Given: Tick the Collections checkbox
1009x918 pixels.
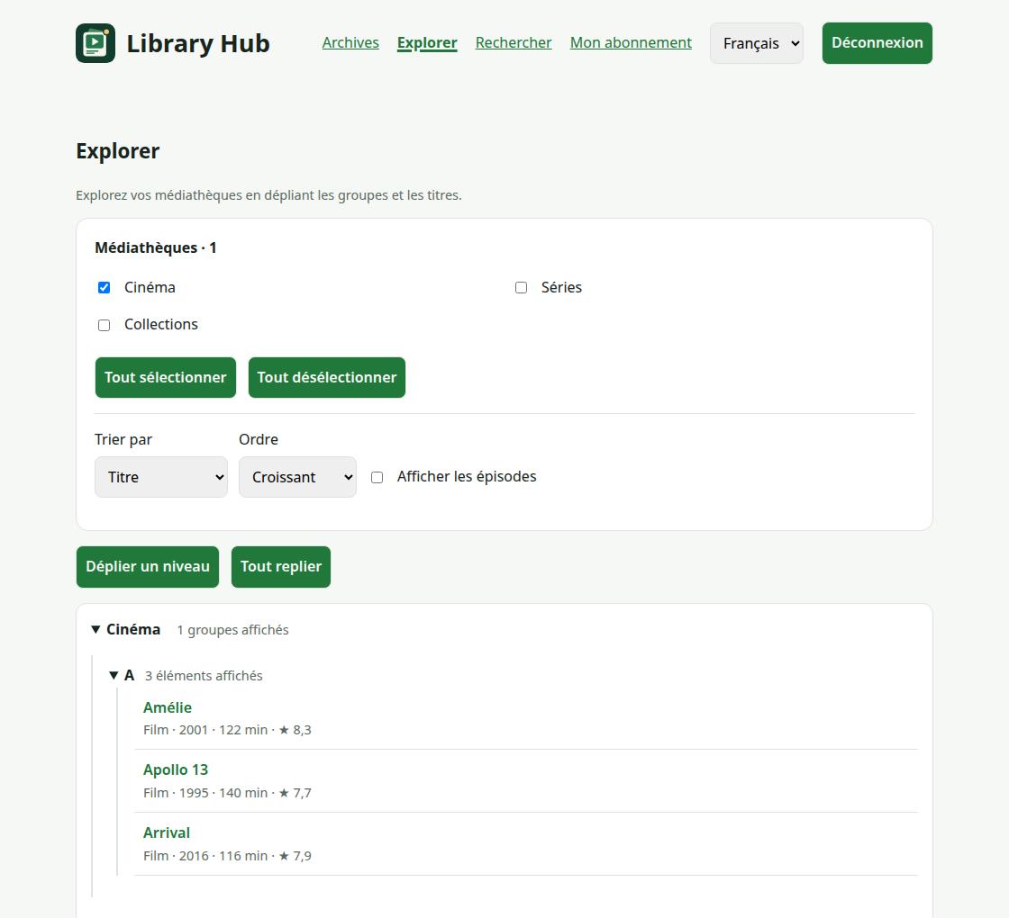Looking at the screenshot, I should point(105,325).
